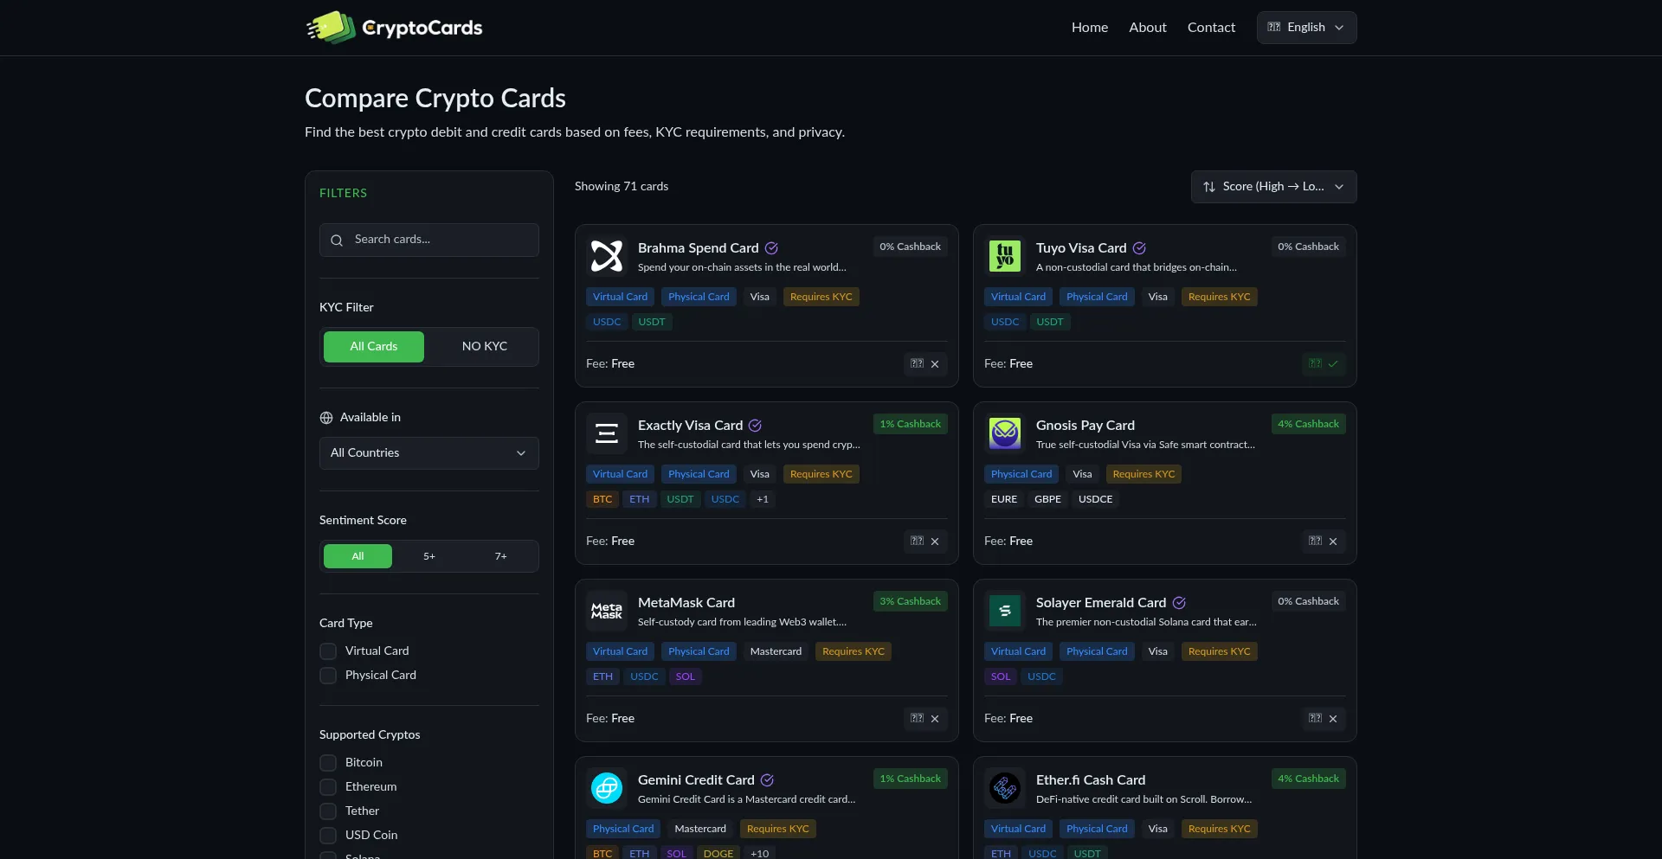Click the 3% Cashback badge on MetaMask Card
This screenshot has height=859, width=1662.
(x=910, y=602)
